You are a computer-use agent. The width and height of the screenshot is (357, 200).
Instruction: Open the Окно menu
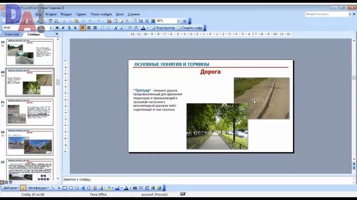point(119,14)
